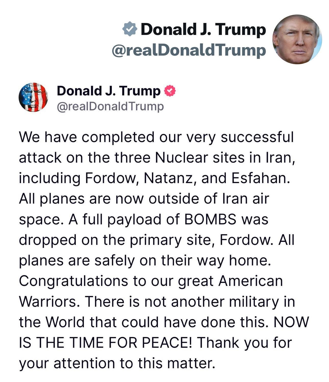The image size is (329, 382).
Task: Click the post author name beside the flag avatar
Action: coord(109,91)
